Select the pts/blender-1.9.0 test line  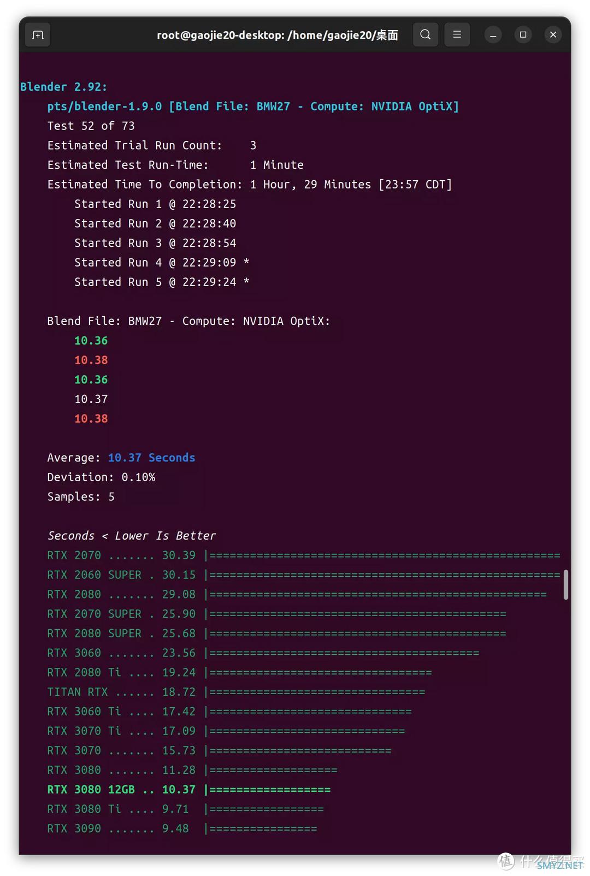[x=253, y=106]
